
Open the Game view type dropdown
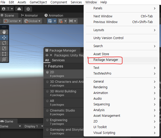[x=10, y=126]
